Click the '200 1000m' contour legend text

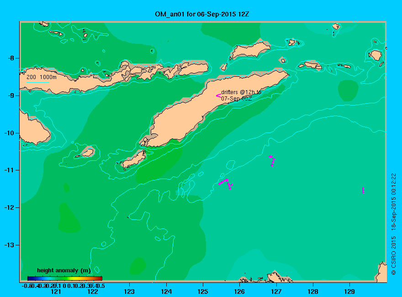pyautogui.click(x=42, y=77)
